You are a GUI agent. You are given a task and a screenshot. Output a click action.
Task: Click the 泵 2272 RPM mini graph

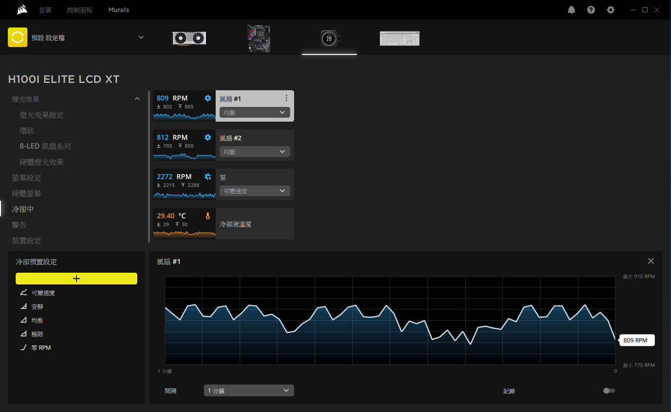184,195
